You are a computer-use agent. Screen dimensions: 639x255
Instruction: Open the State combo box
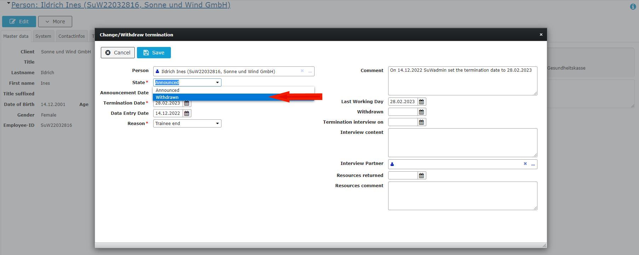(x=187, y=82)
